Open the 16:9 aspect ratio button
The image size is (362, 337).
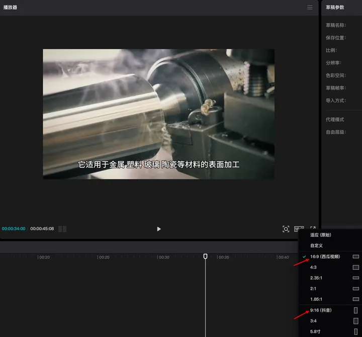click(299, 229)
